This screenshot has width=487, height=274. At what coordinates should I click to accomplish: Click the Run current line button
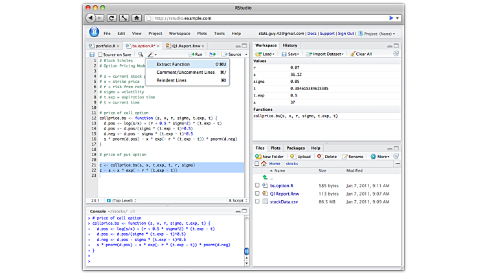(x=194, y=54)
